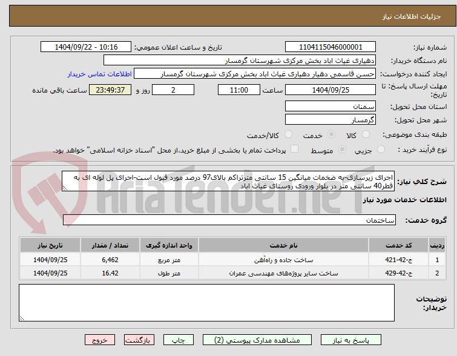The image size is (457, 356).
Task: Click the خروج exit button
Action: click(x=100, y=340)
